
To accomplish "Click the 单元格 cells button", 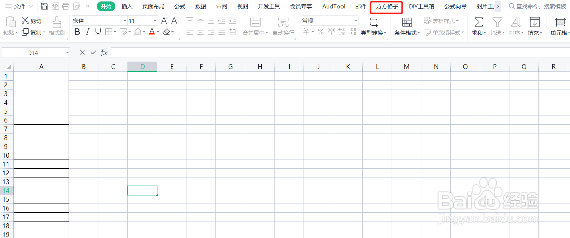I will click(560, 26).
